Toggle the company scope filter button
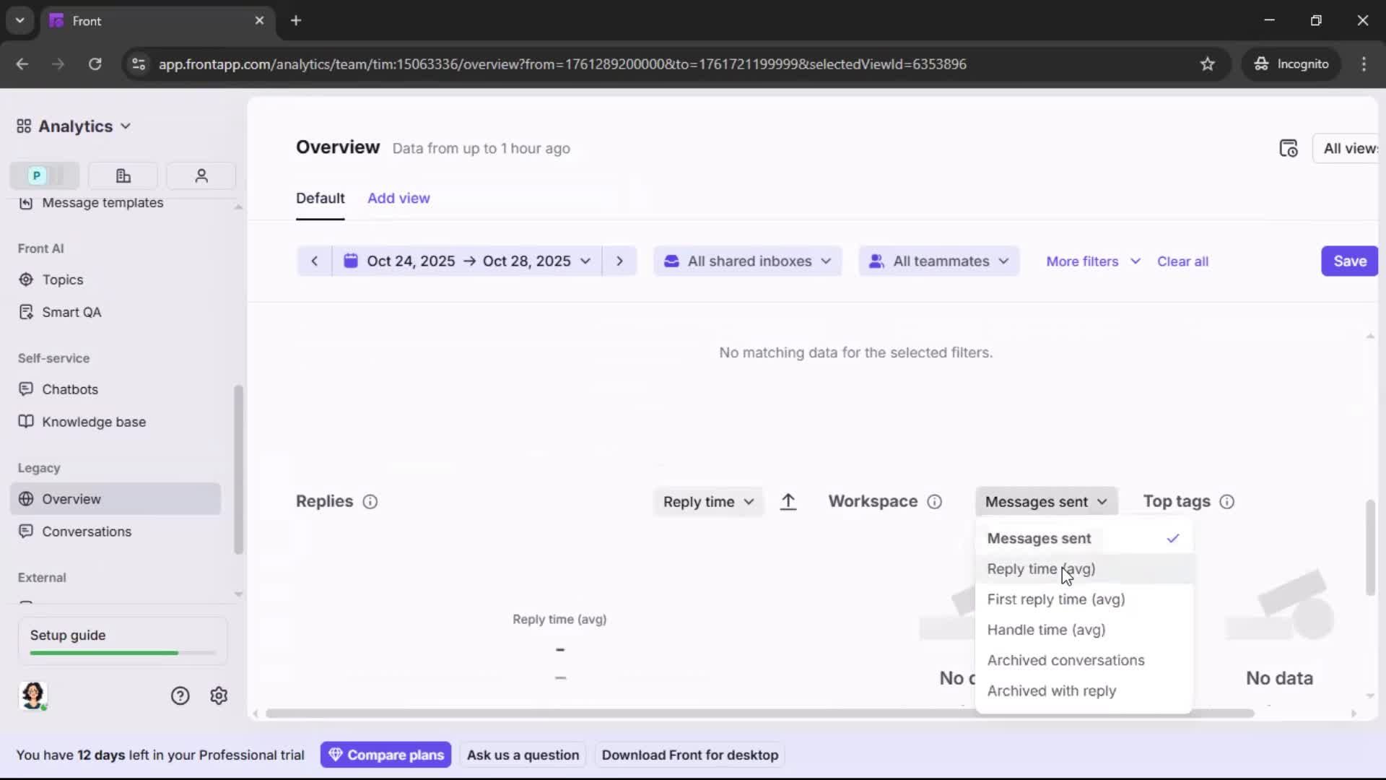The height and width of the screenshot is (780, 1386). [123, 175]
